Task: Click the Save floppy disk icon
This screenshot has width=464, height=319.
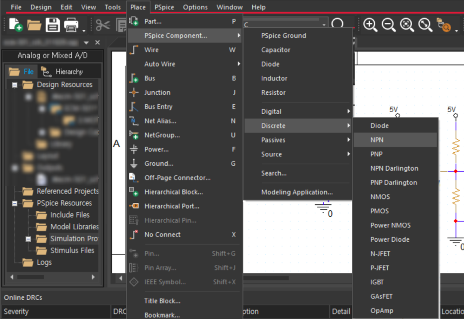Action: click(53, 25)
